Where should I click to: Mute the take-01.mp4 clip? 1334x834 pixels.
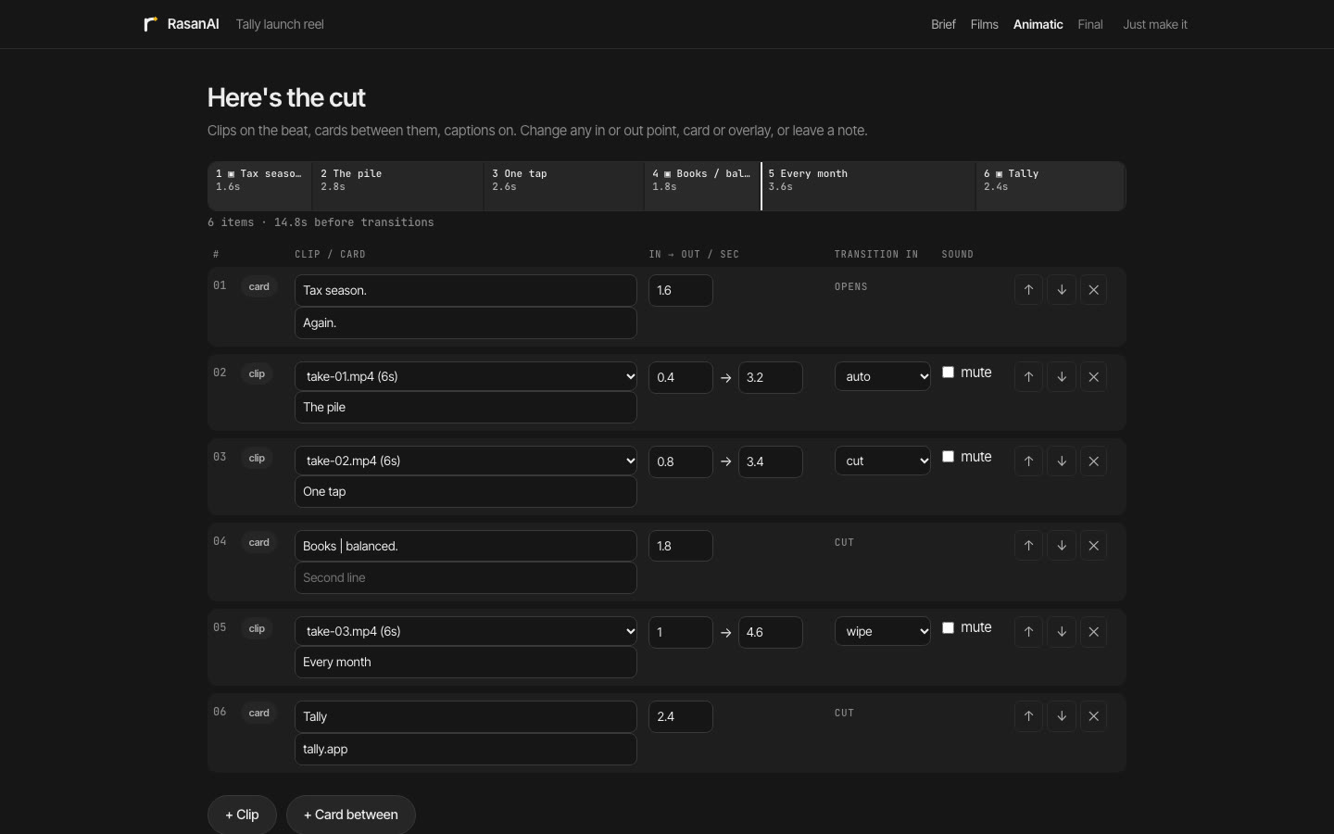[x=948, y=373]
